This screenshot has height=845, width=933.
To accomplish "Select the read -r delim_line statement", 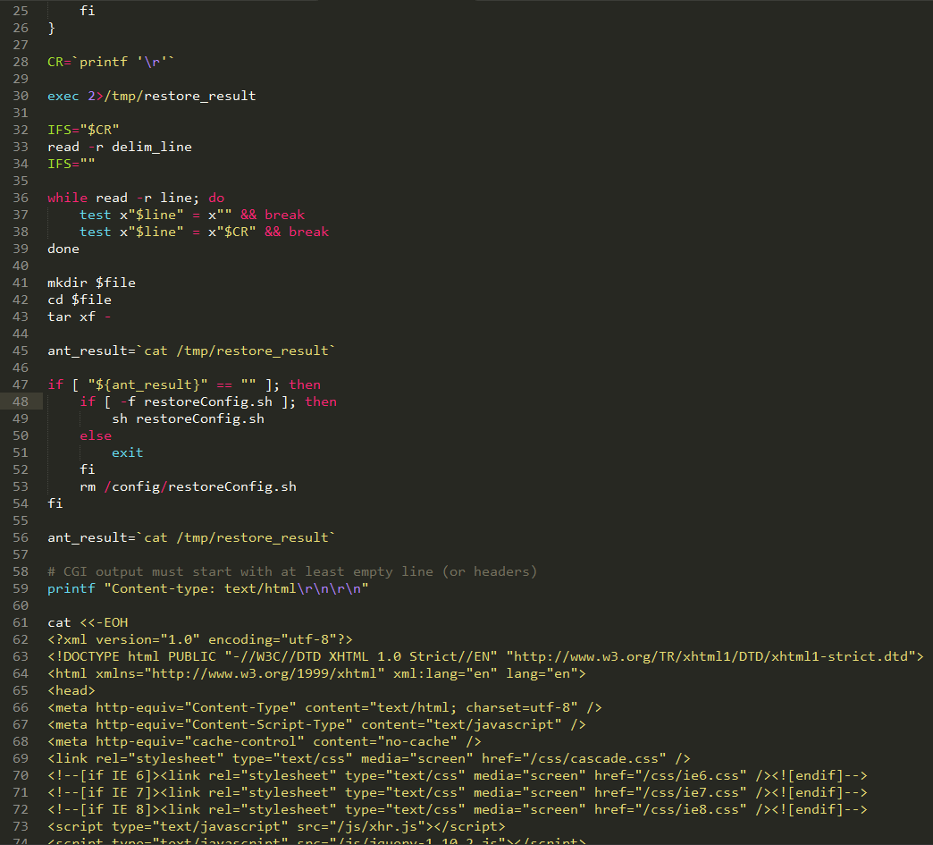I will (x=120, y=147).
